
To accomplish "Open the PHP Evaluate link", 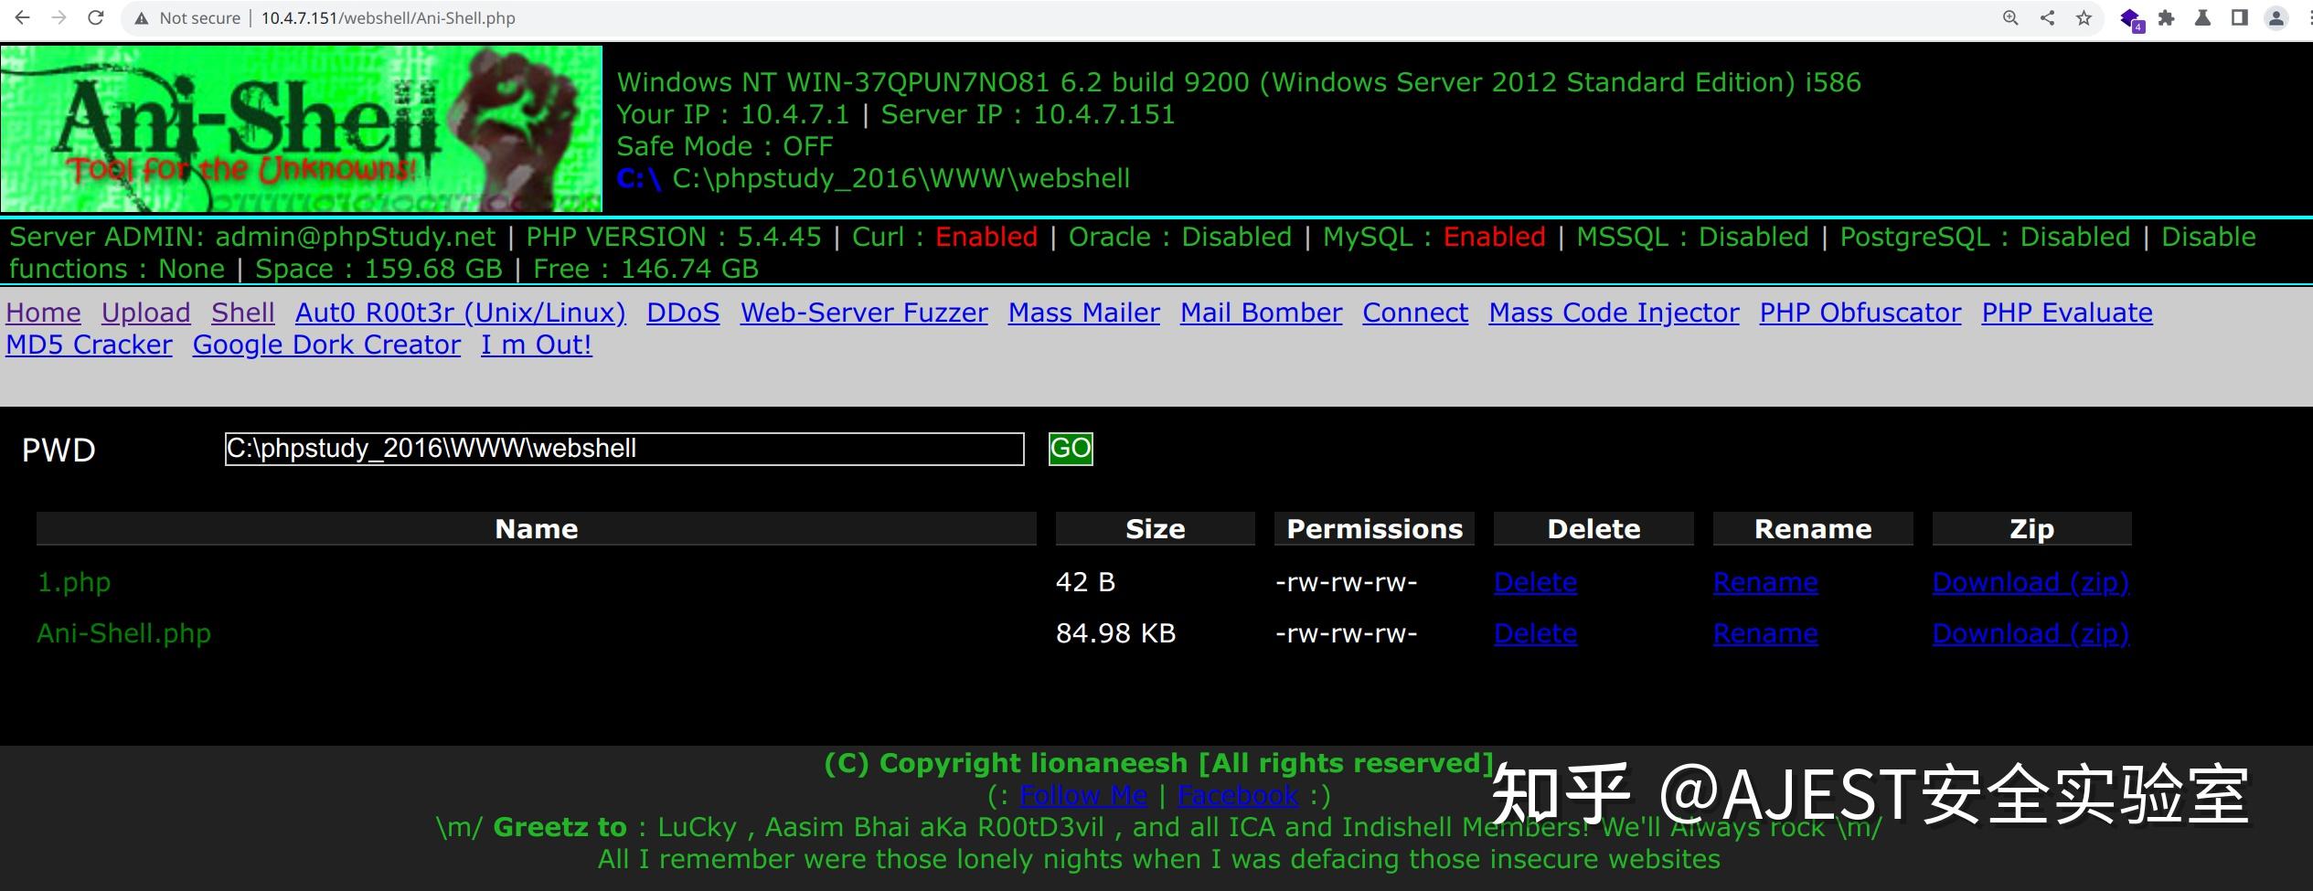I will (2067, 313).
